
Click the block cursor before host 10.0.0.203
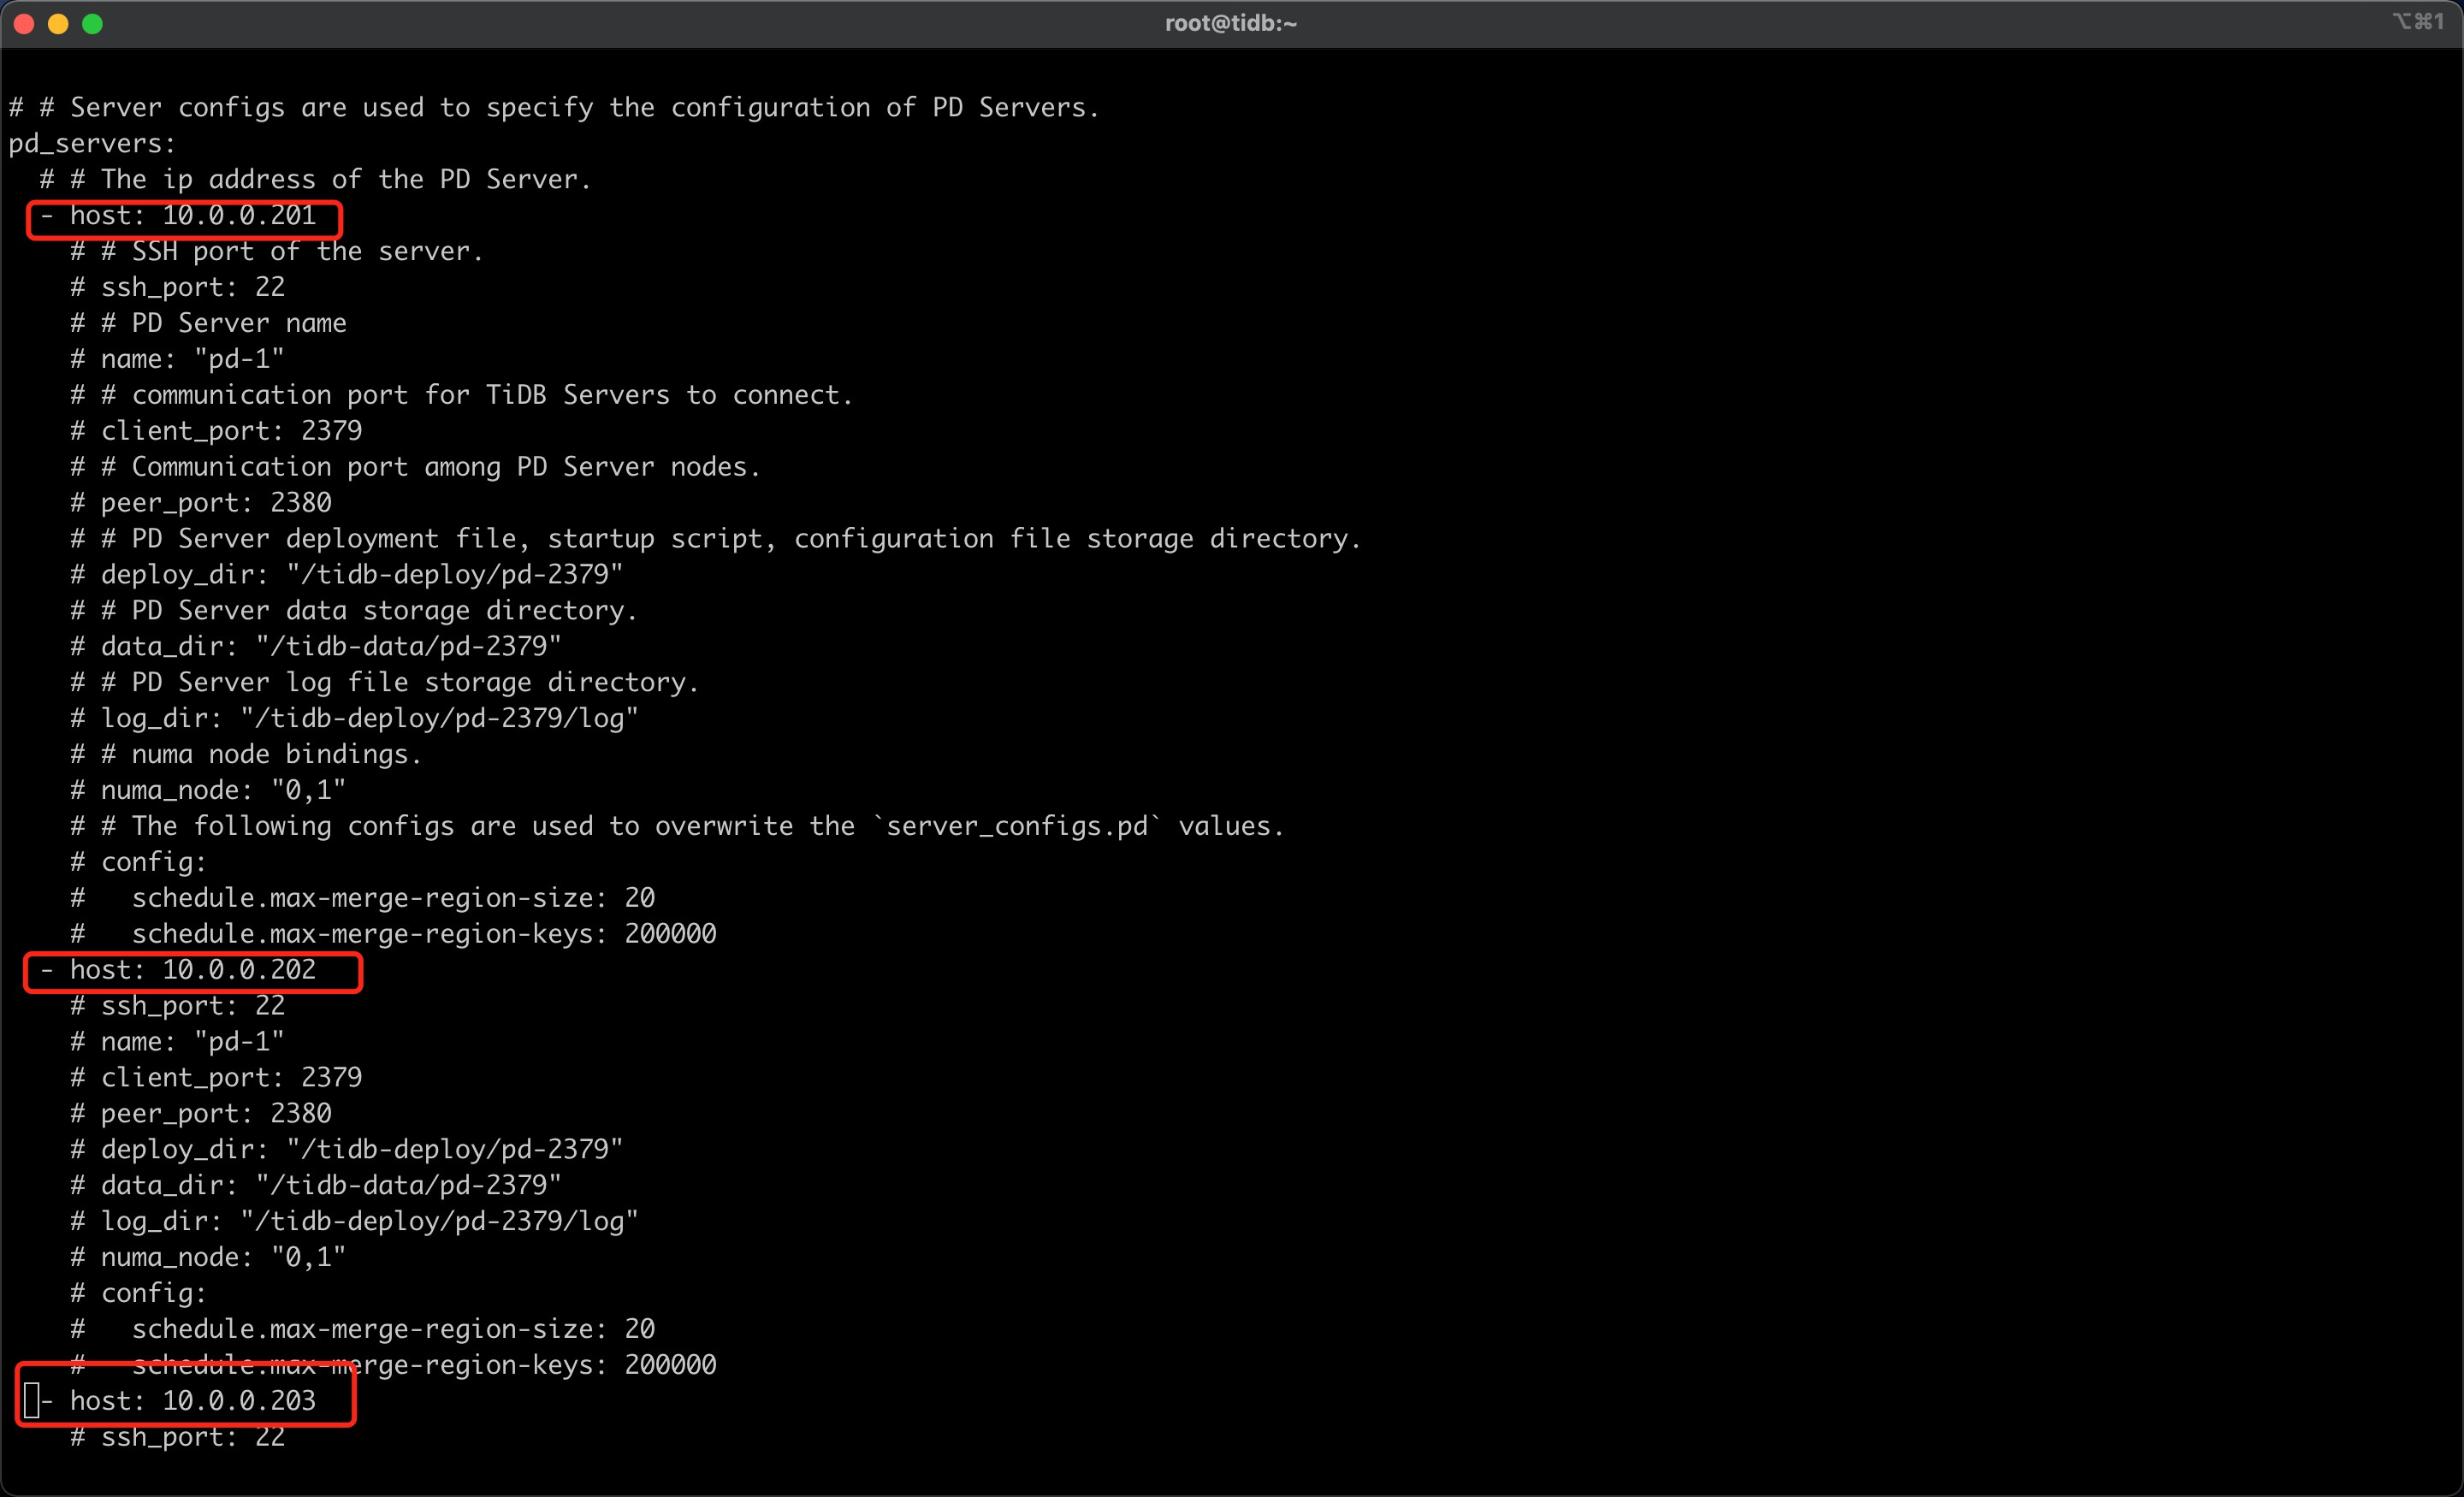point(32,1402)
